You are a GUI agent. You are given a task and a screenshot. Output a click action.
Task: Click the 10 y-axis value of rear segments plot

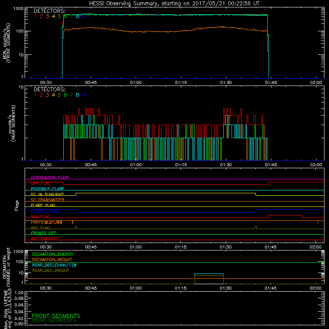click(21, 87)
